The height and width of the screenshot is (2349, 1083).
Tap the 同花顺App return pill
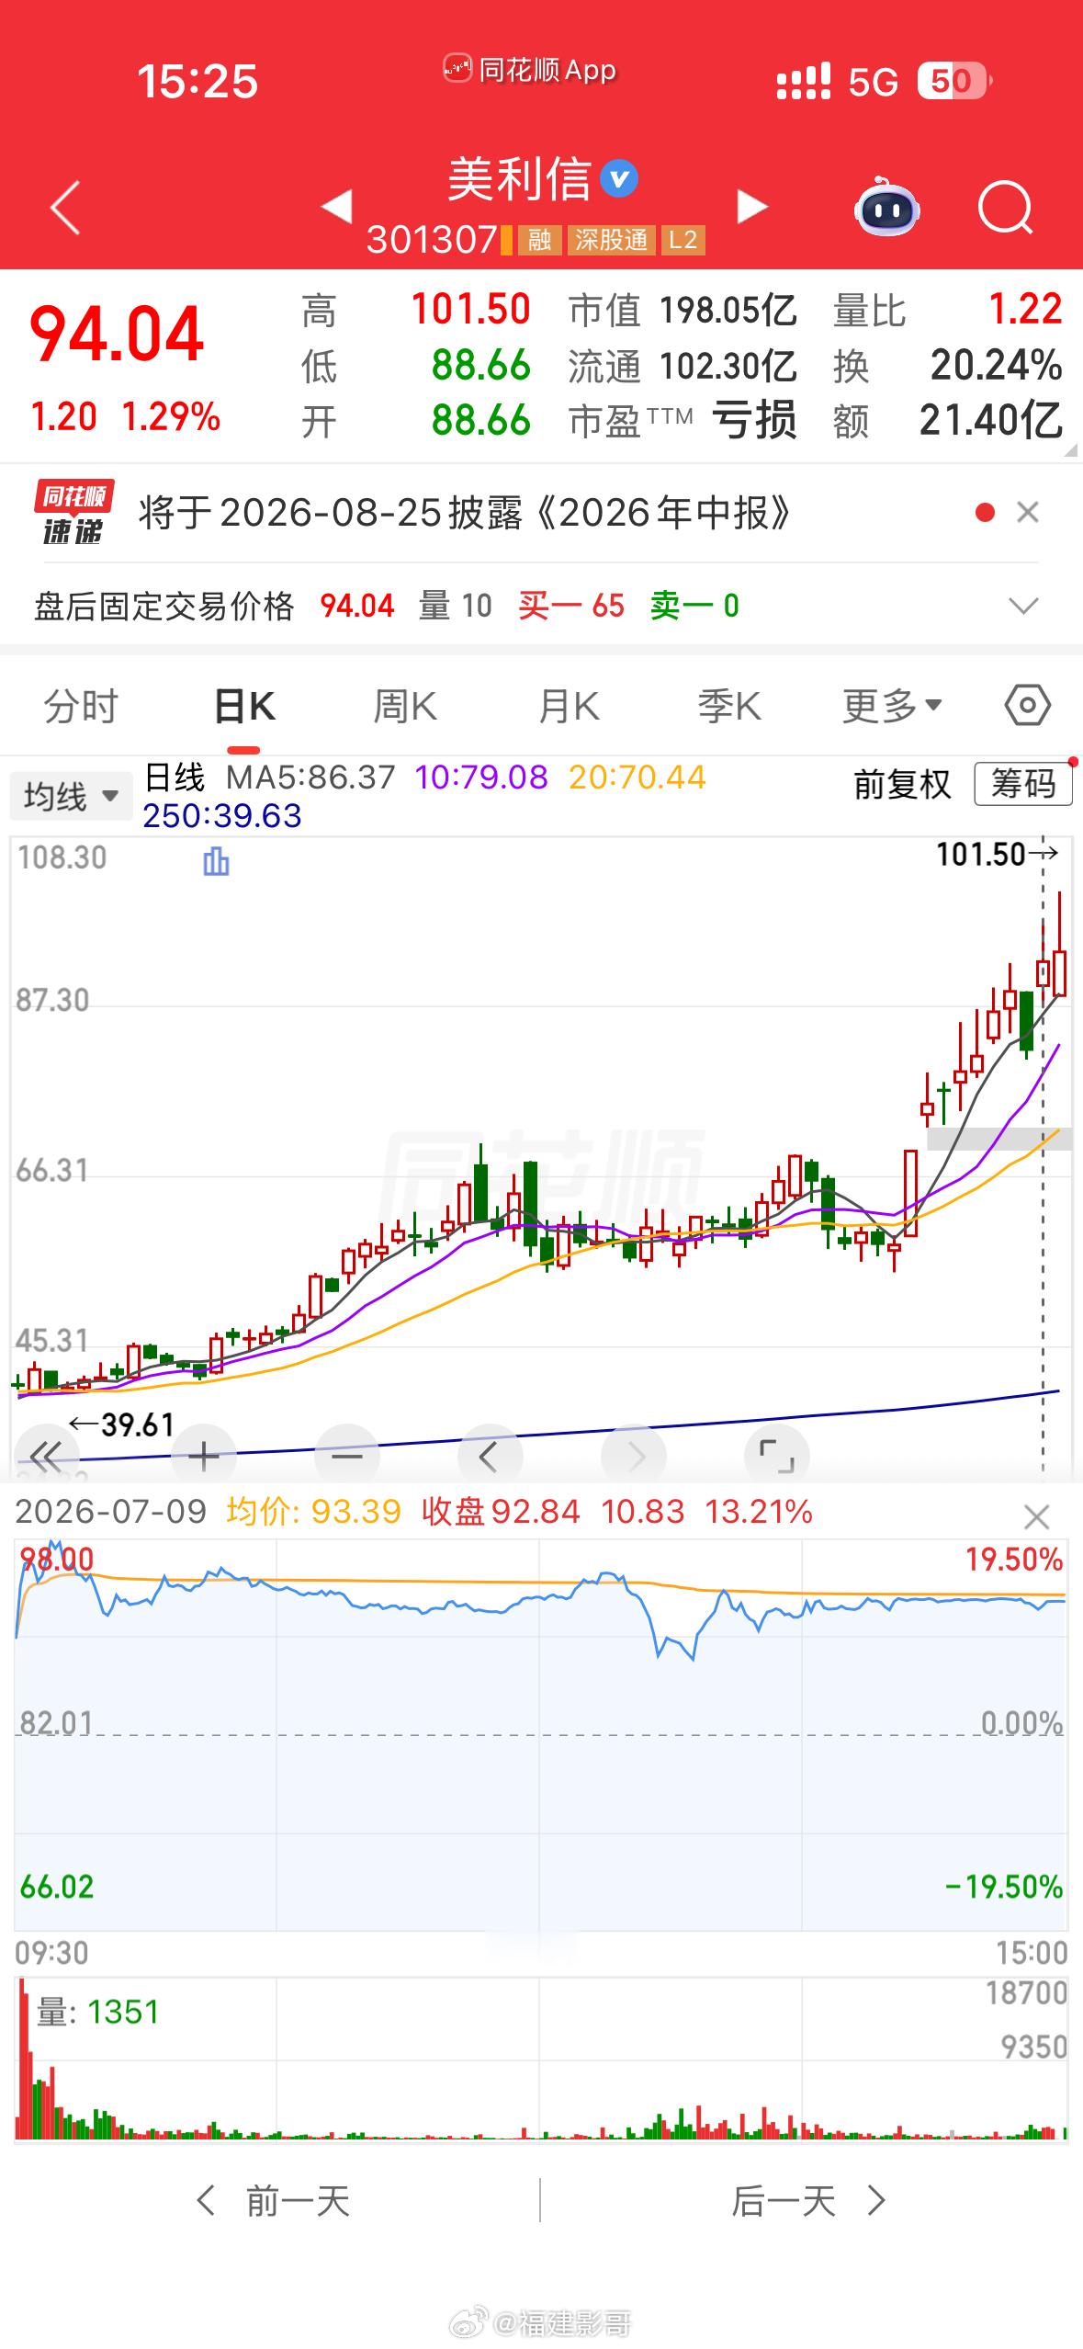click(x=530, y=69)
